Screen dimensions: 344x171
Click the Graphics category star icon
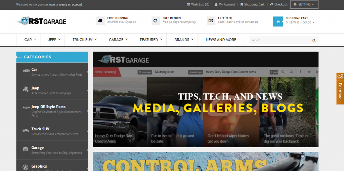26,167
